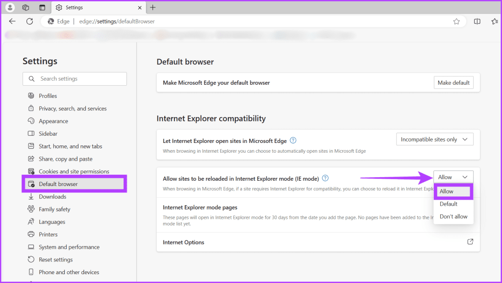Screen dimensions: 502x283
Task: Click the Printers icon in the sidebar
Action: click(x=30, y=234)
